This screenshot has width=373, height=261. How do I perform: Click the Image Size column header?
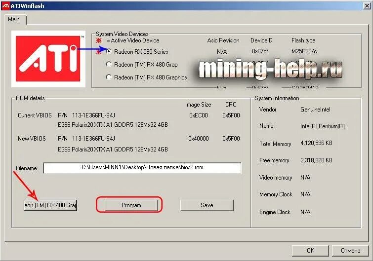click(x=198, y=105)
